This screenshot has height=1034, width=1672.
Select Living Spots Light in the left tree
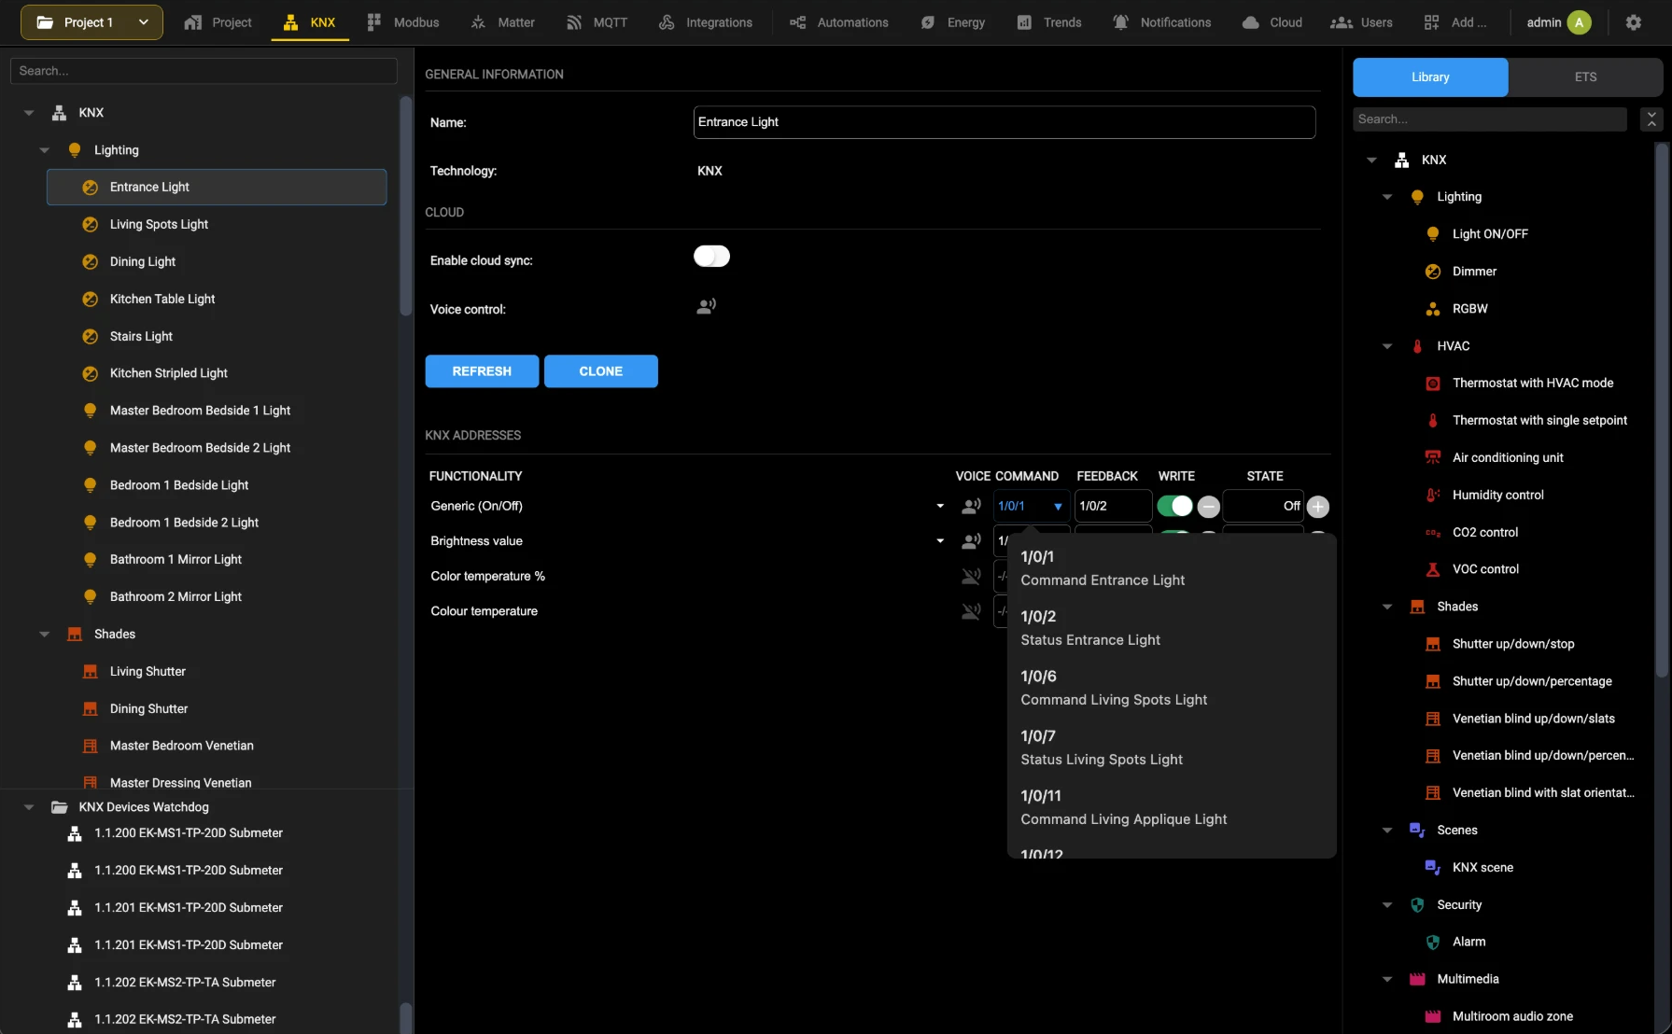click(x=217, y=225)
